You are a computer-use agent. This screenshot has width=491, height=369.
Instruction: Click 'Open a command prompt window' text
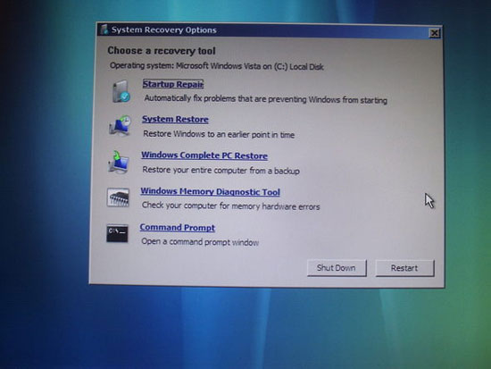pyautogui.click(x=200, y=242)
